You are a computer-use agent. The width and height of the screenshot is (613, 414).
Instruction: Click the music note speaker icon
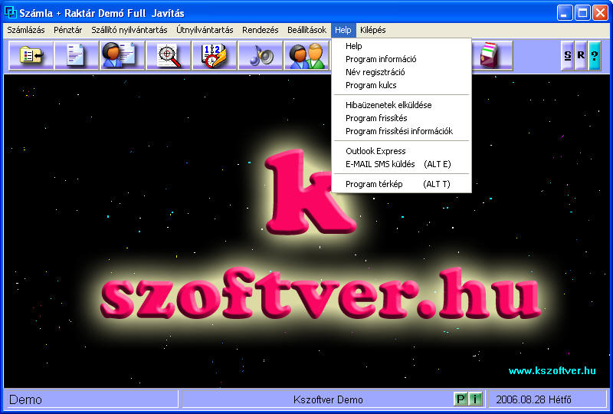[261, 55]
